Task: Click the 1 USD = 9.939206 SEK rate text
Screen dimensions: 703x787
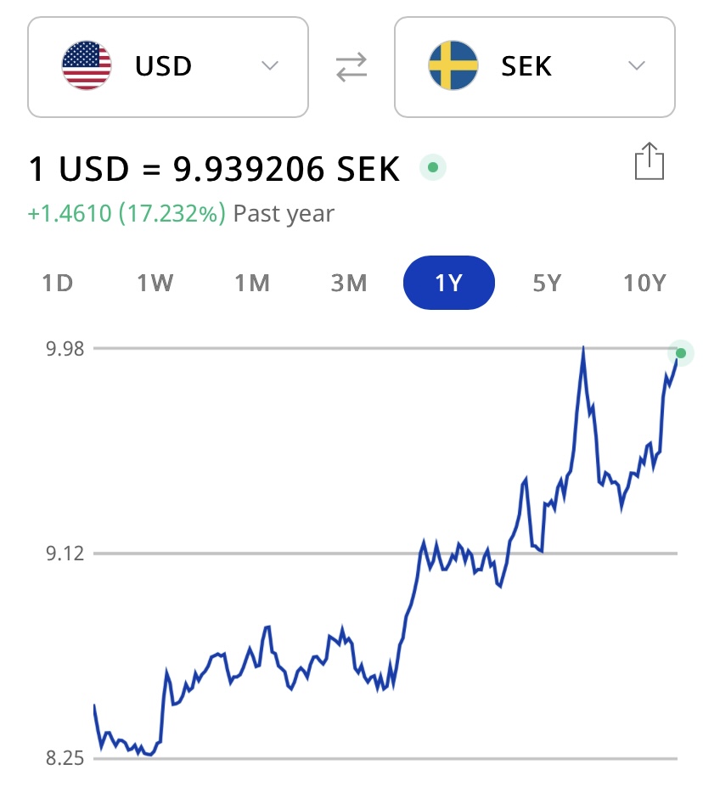Action: coord(214,170)
